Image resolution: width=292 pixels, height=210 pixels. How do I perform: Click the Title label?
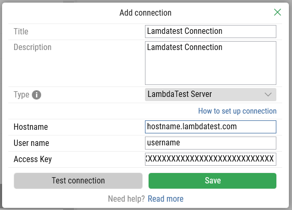pos(21,31)
